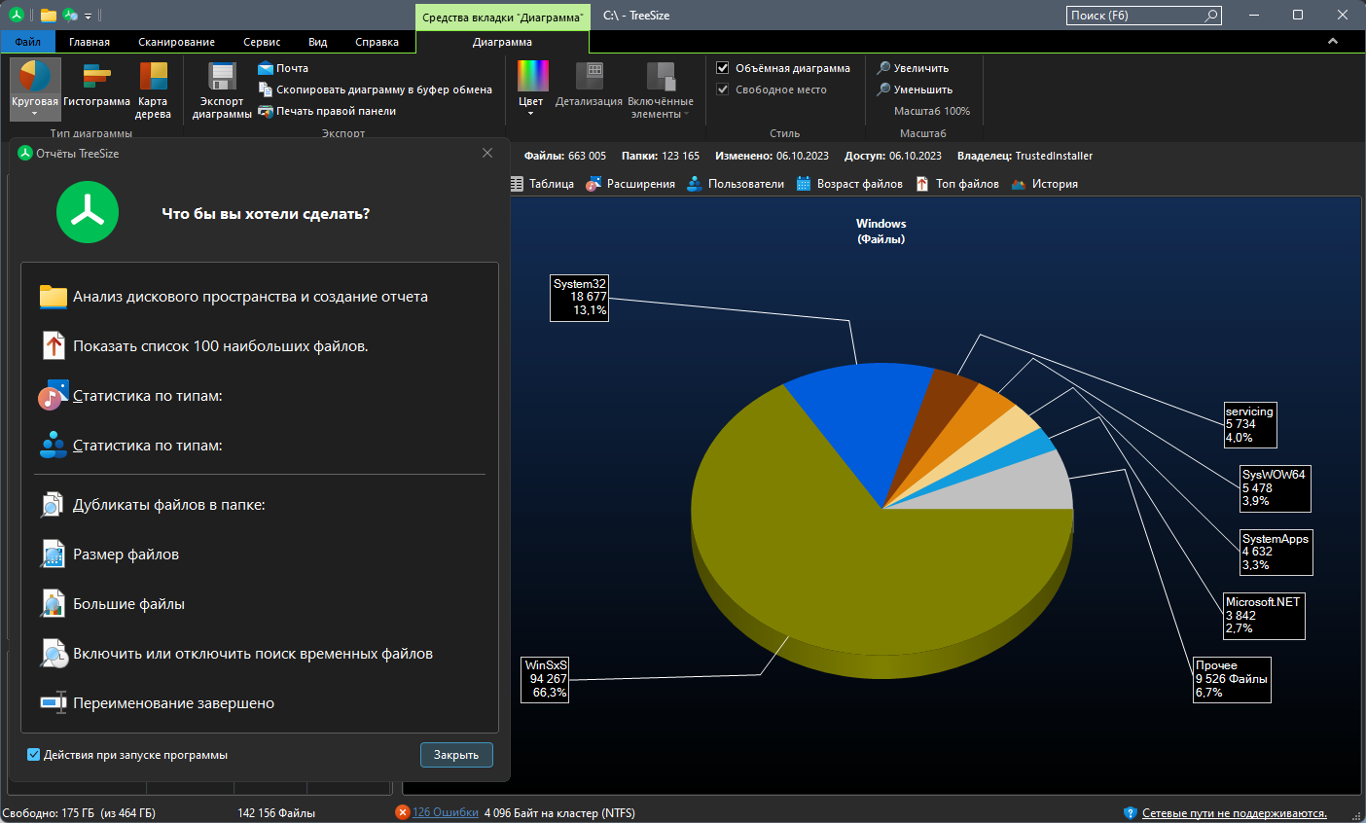
Task: Open the 126 Ошибки link in status bar
Action: [445, 812]
